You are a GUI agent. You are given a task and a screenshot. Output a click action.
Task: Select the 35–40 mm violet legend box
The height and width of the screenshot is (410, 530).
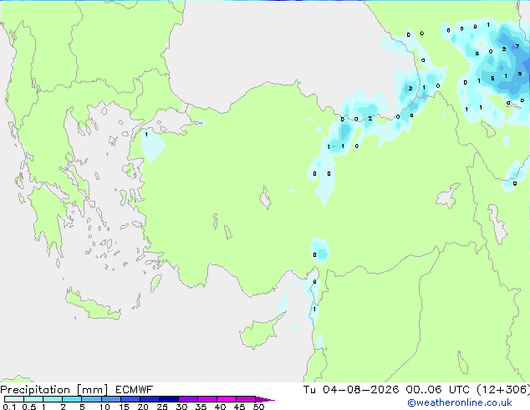[x=206, y=399]
